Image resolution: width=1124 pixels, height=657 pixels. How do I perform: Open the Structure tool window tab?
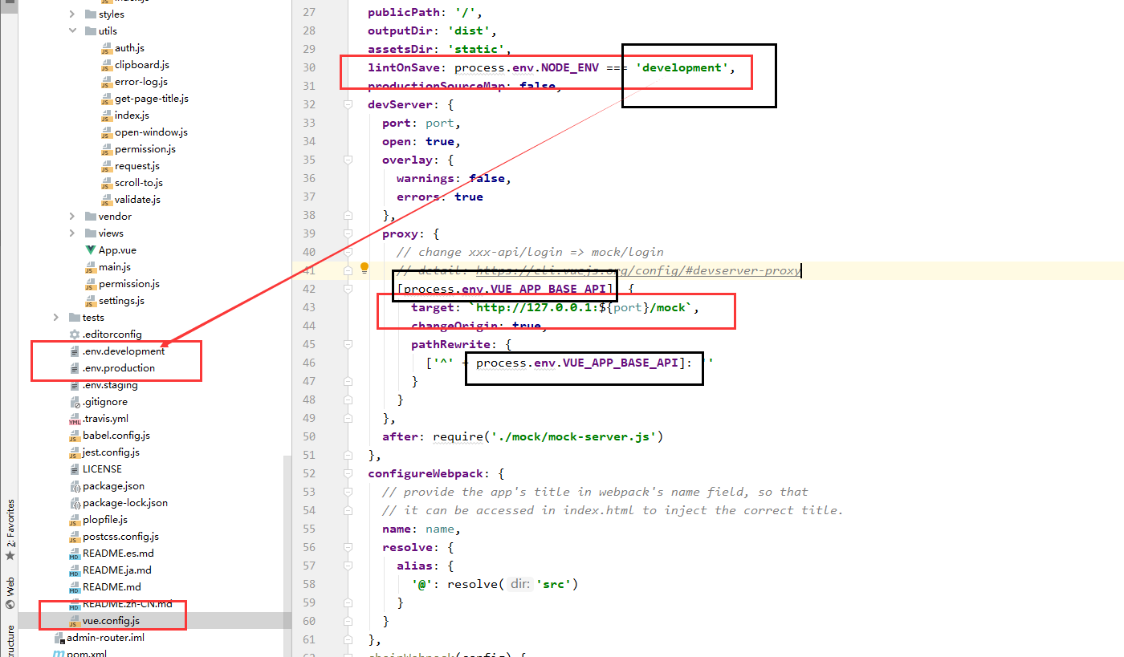(10, 641)
